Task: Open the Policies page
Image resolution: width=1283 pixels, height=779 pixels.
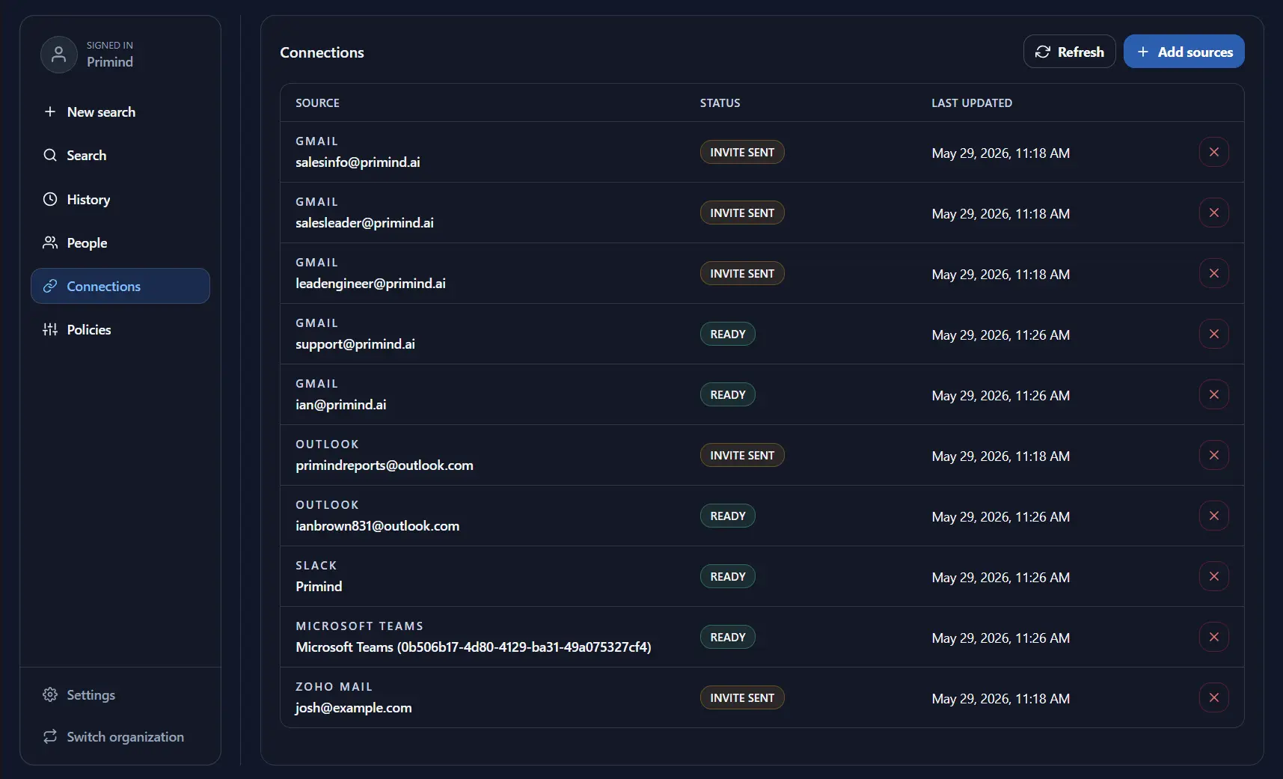Action: point(120,329)
